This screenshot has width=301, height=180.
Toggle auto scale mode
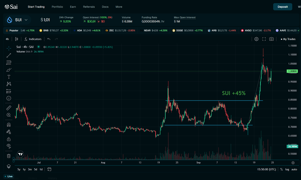tap(294, 169)
